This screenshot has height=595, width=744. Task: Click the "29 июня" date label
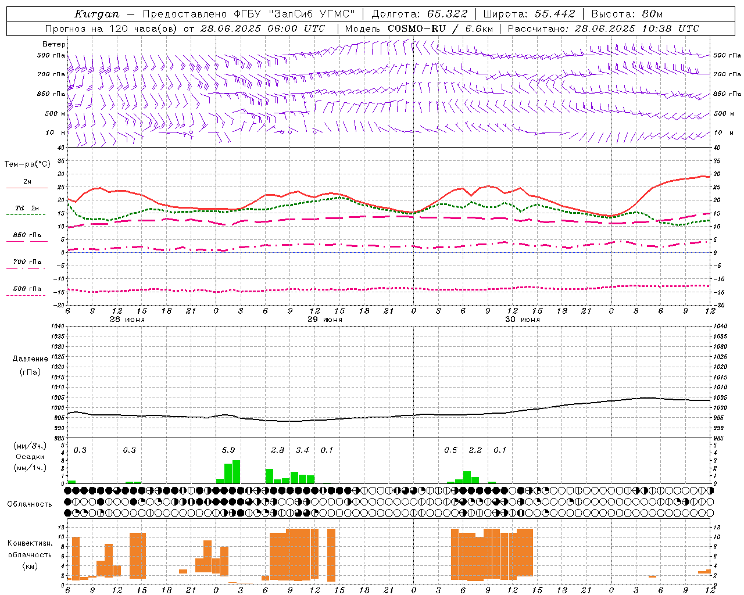coord(324,320)
